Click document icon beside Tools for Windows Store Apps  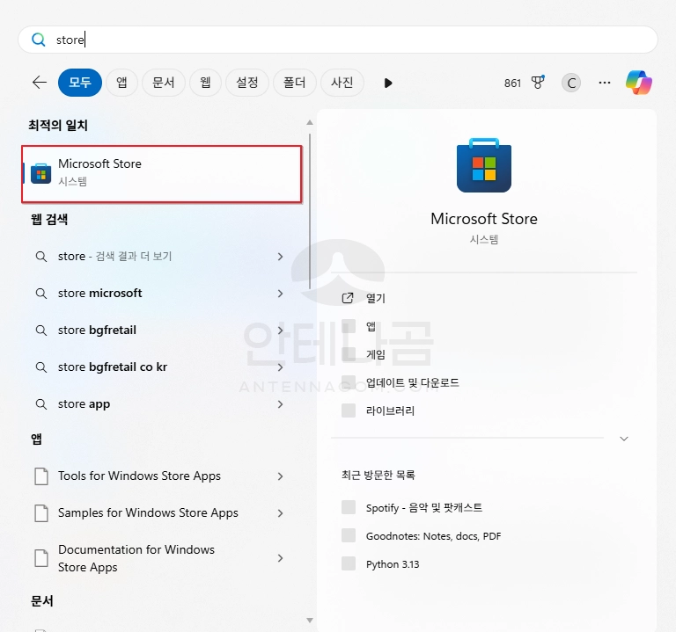coord(40,476)
